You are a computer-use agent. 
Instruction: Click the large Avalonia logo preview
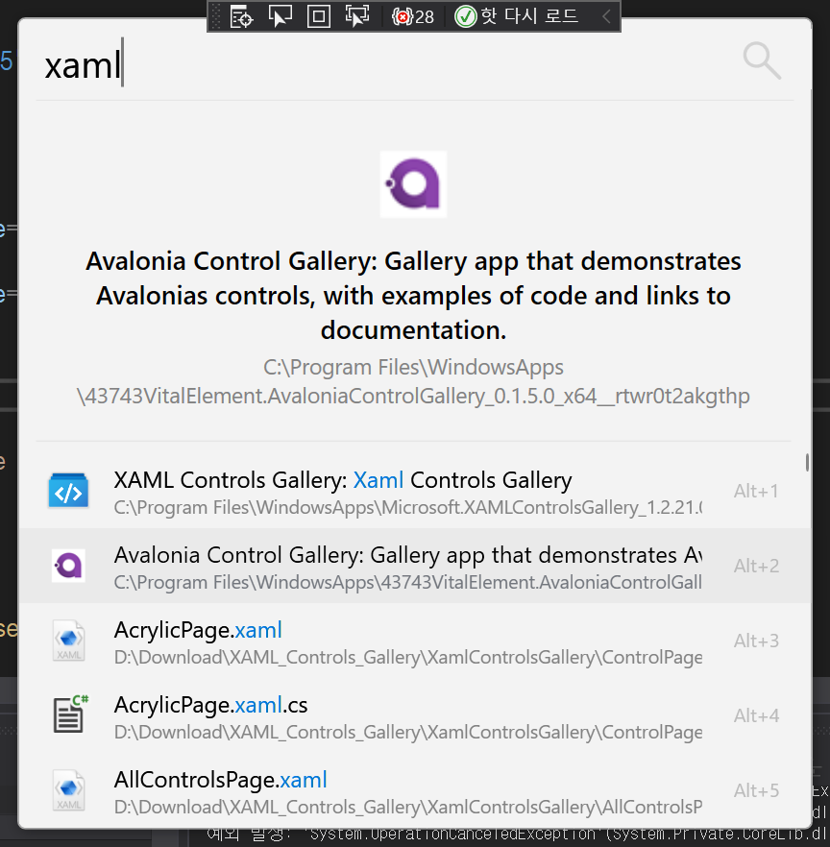413,184
